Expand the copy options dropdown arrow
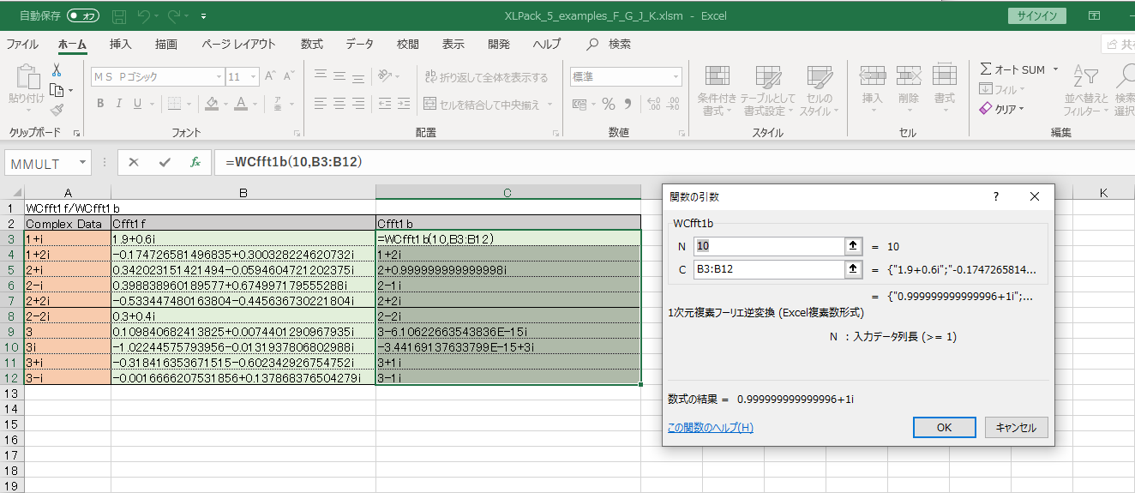 tap(70, 90)
